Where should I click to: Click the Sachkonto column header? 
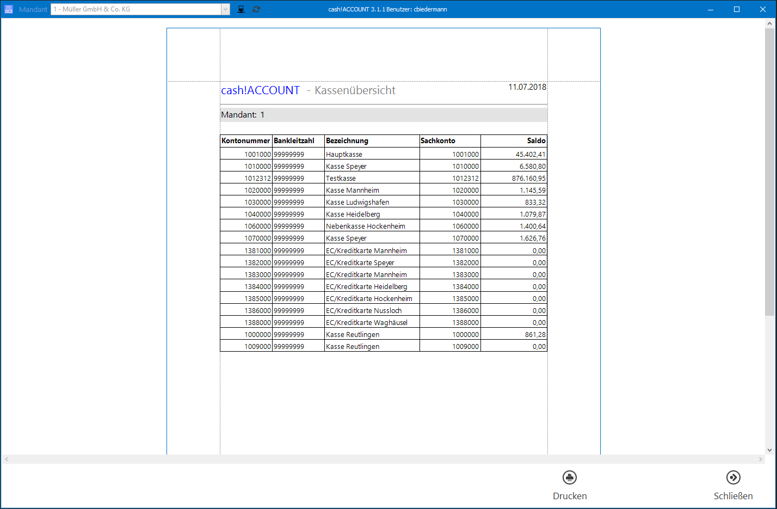point(450,141)
